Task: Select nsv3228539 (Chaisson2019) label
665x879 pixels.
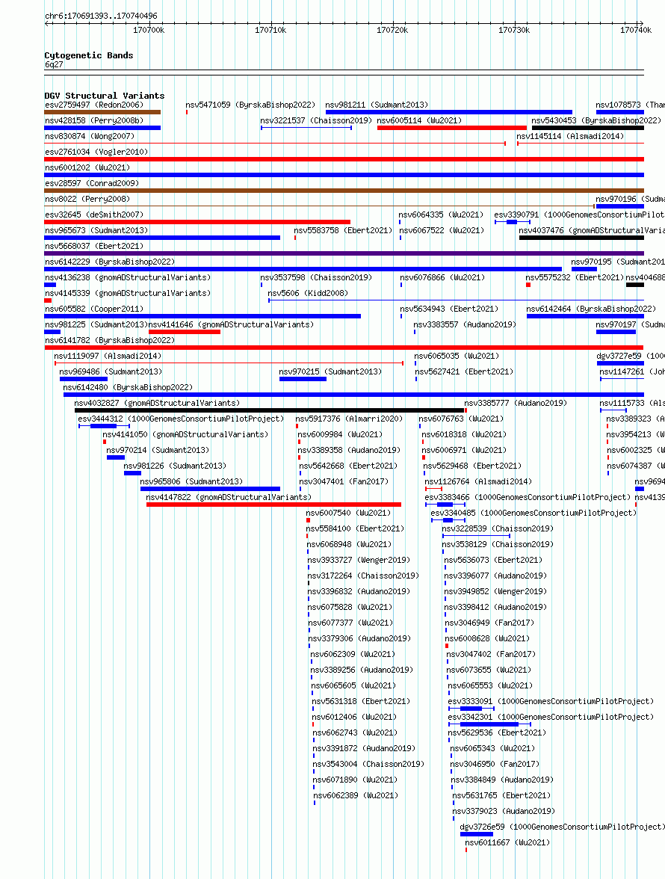Action: (x=498, y=528)
